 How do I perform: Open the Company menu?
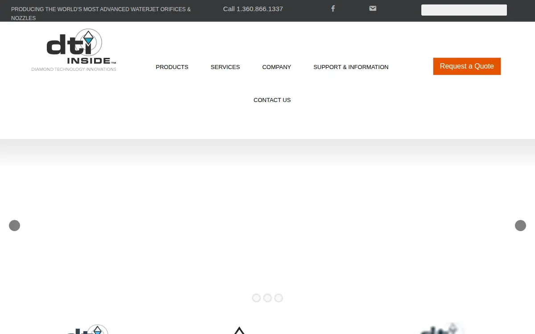[x=276, y=67]
